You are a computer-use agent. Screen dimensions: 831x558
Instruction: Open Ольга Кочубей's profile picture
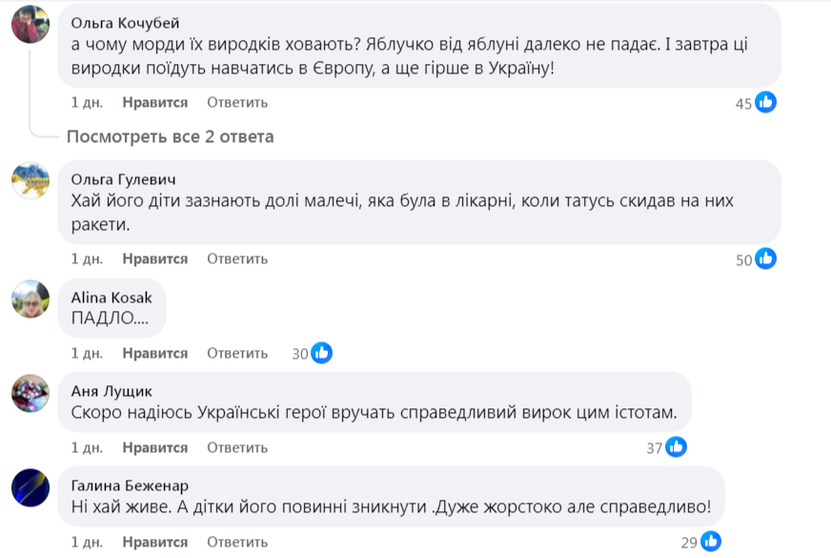(30, 24)
